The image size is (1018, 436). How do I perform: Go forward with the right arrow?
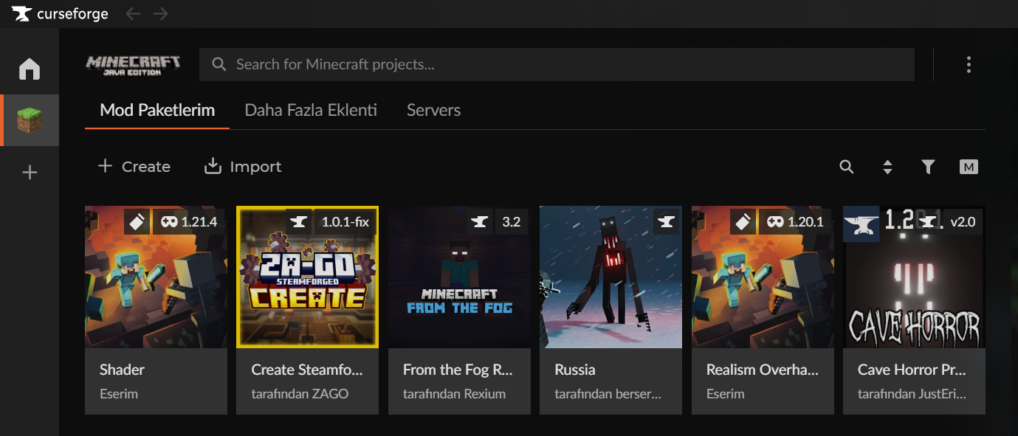(x=161, y=14)
